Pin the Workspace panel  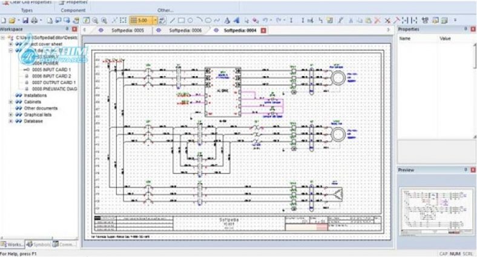[67, 29]
